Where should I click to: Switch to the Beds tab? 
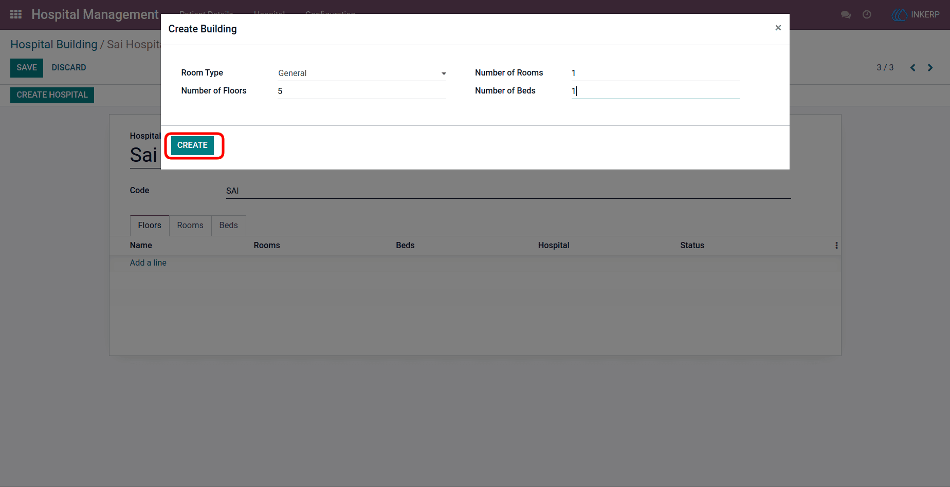pyautogui.click(x=229, y=226)
